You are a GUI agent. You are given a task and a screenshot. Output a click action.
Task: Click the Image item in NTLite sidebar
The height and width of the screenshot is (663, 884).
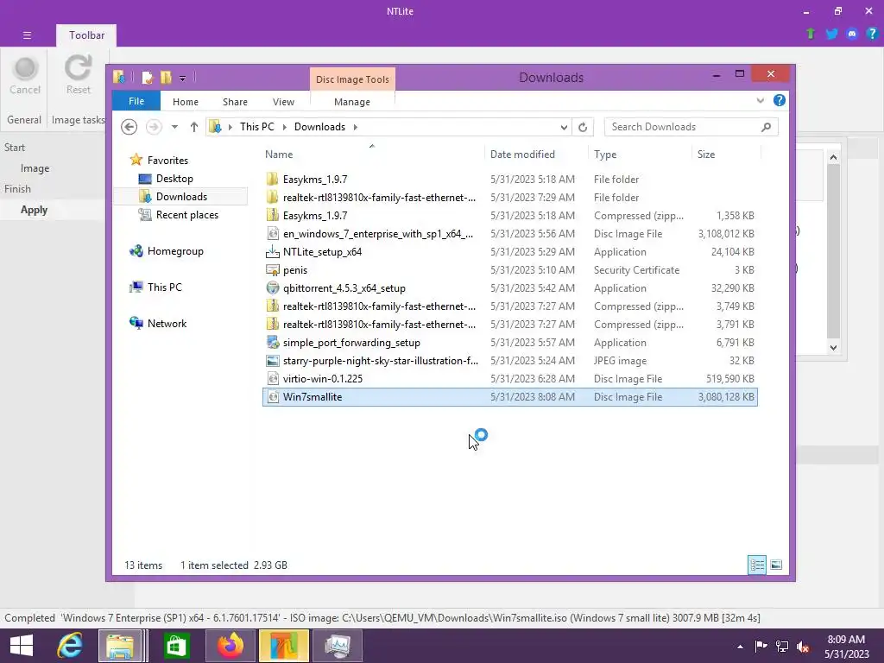coord(35,168)
